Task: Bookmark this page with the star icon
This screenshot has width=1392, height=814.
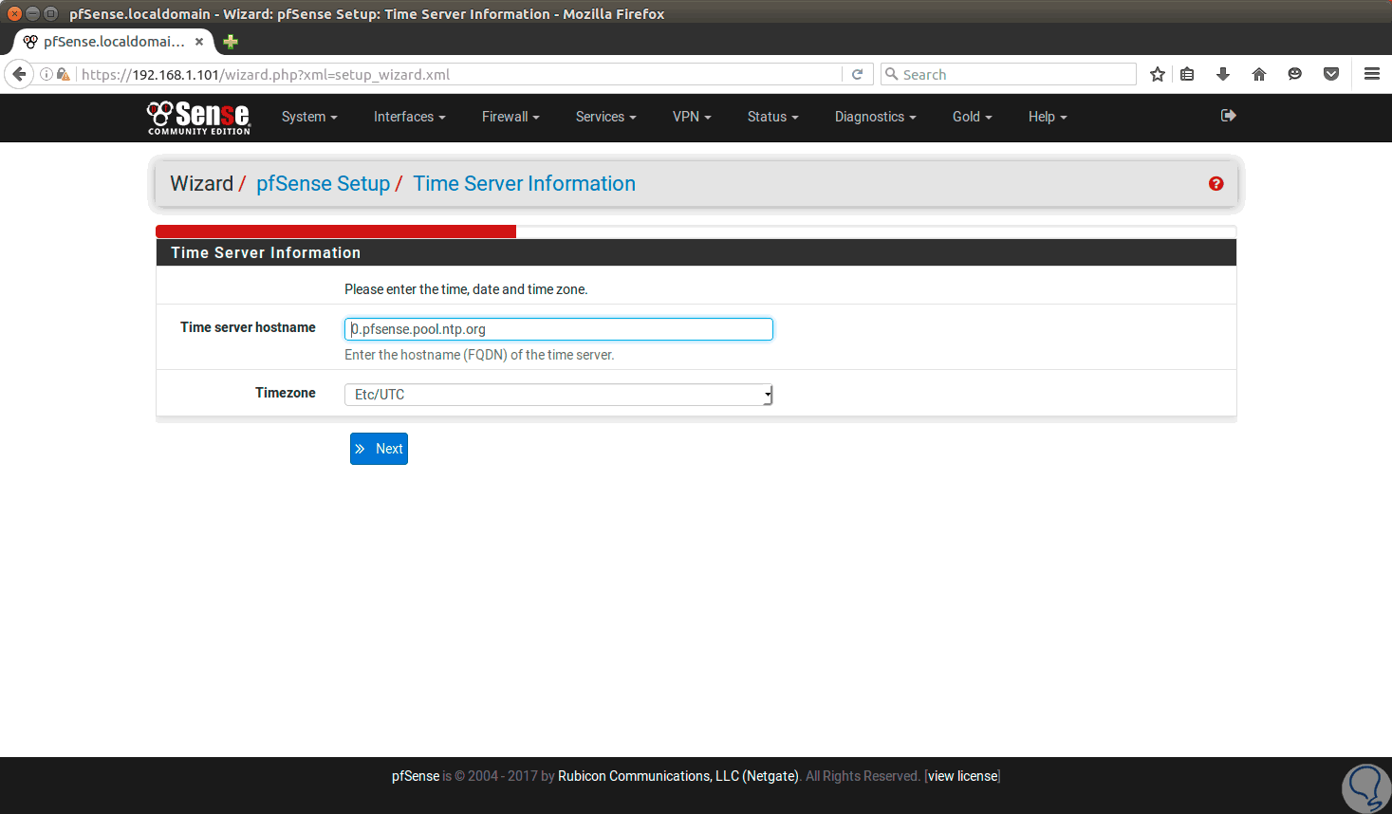Action: click(1158, 74)
